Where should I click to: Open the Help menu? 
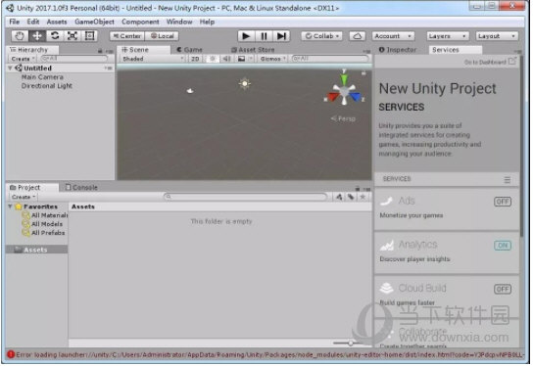(207, 22)
